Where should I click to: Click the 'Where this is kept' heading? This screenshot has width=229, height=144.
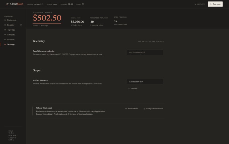click(44, 108)
